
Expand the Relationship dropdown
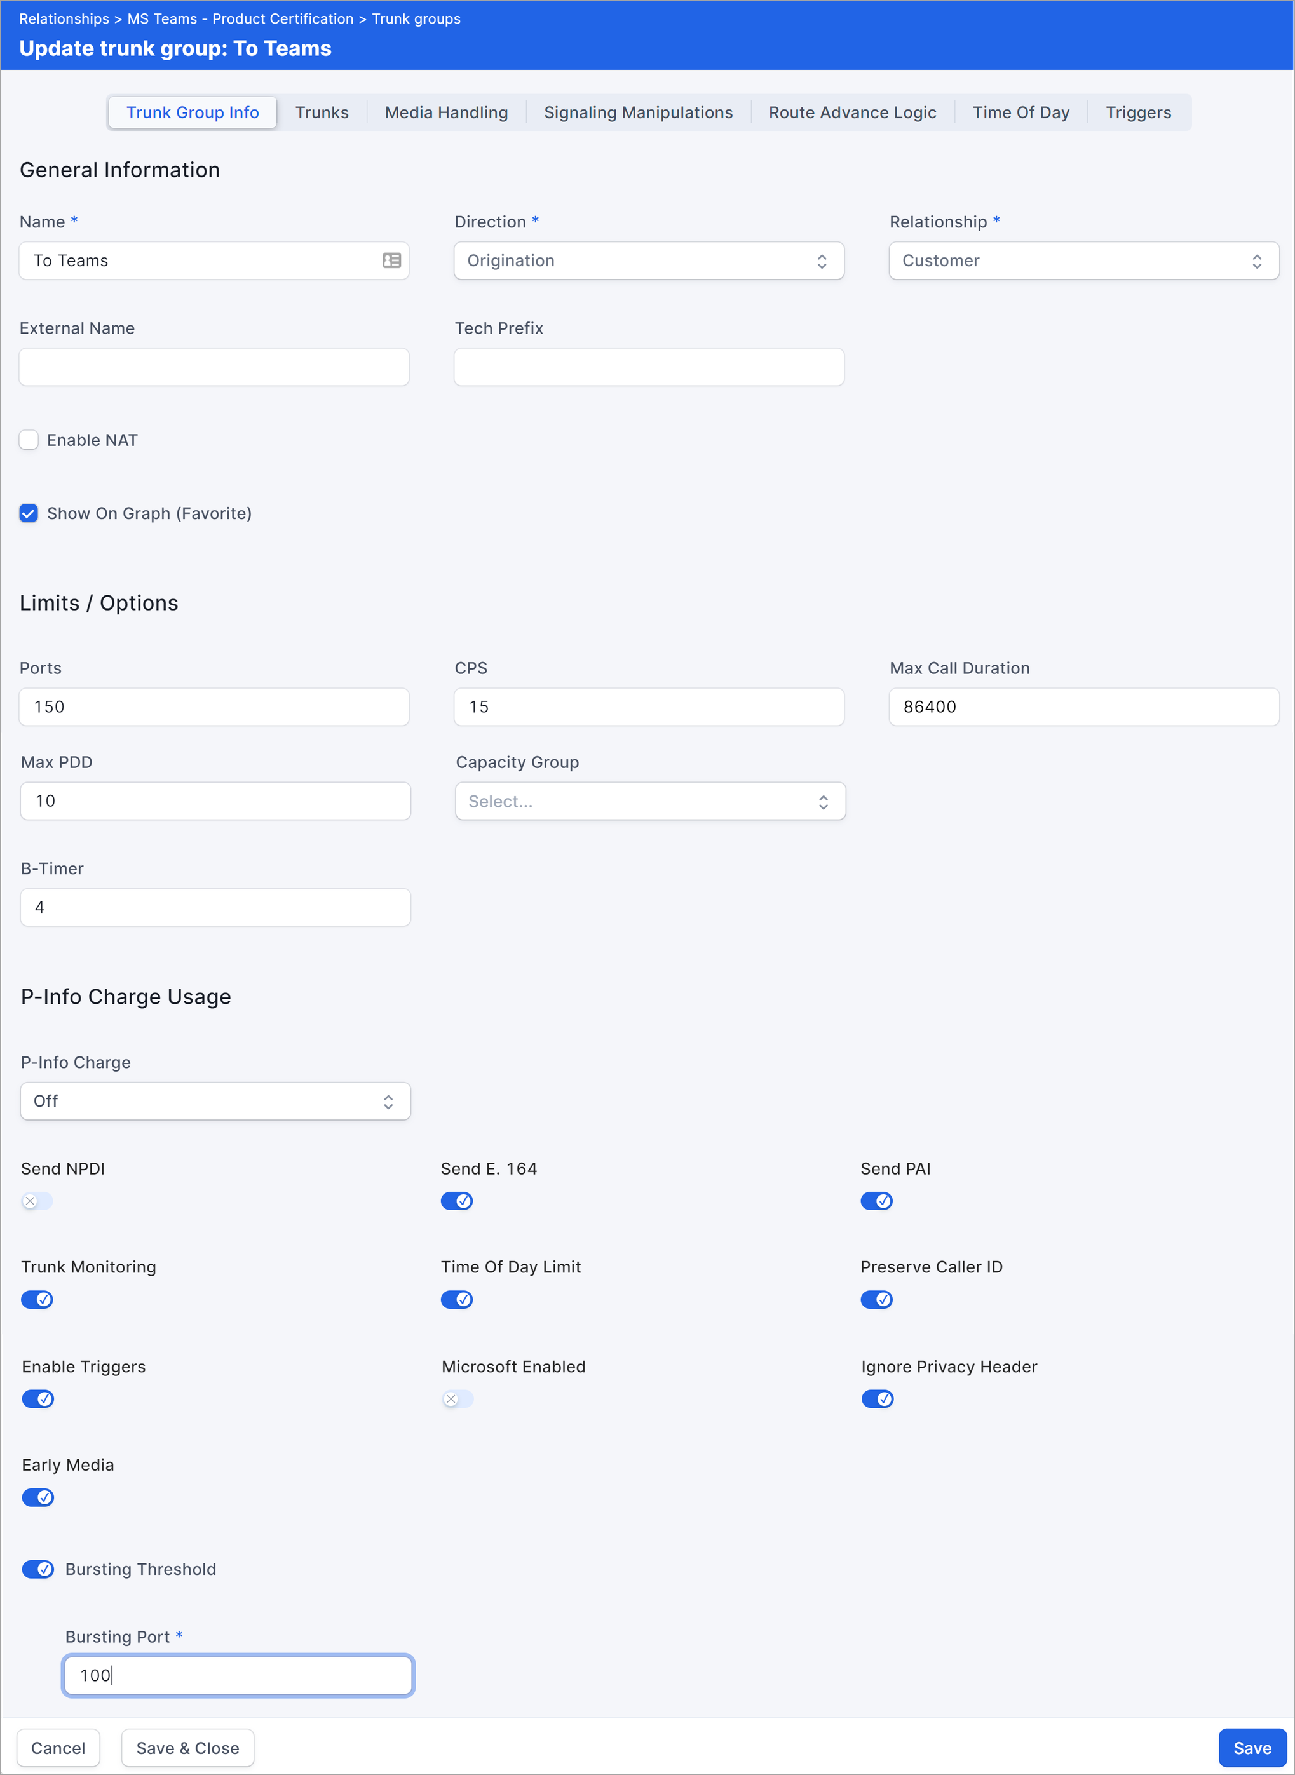(x=1083, y=261)
